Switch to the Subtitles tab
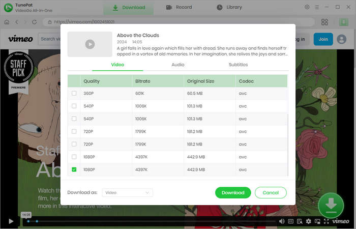Image resolution: width=356 pixels, height=229 pixels. click(x=238, y=65)
